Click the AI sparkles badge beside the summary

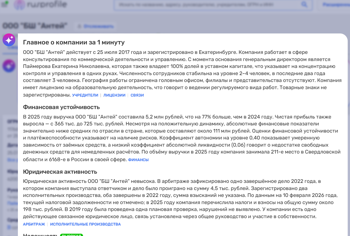9,40
